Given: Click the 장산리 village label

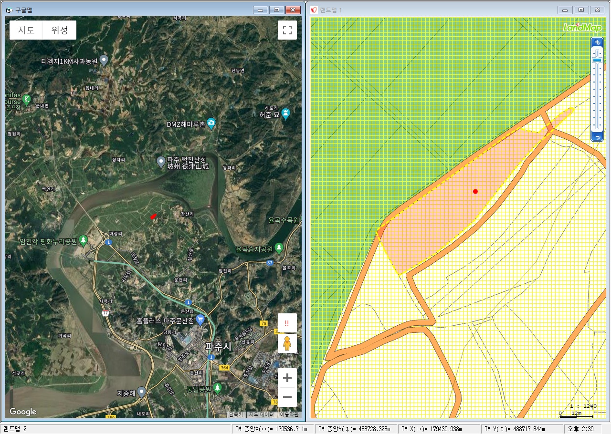Looking at the screenshot, I should (x=187, y=215).
